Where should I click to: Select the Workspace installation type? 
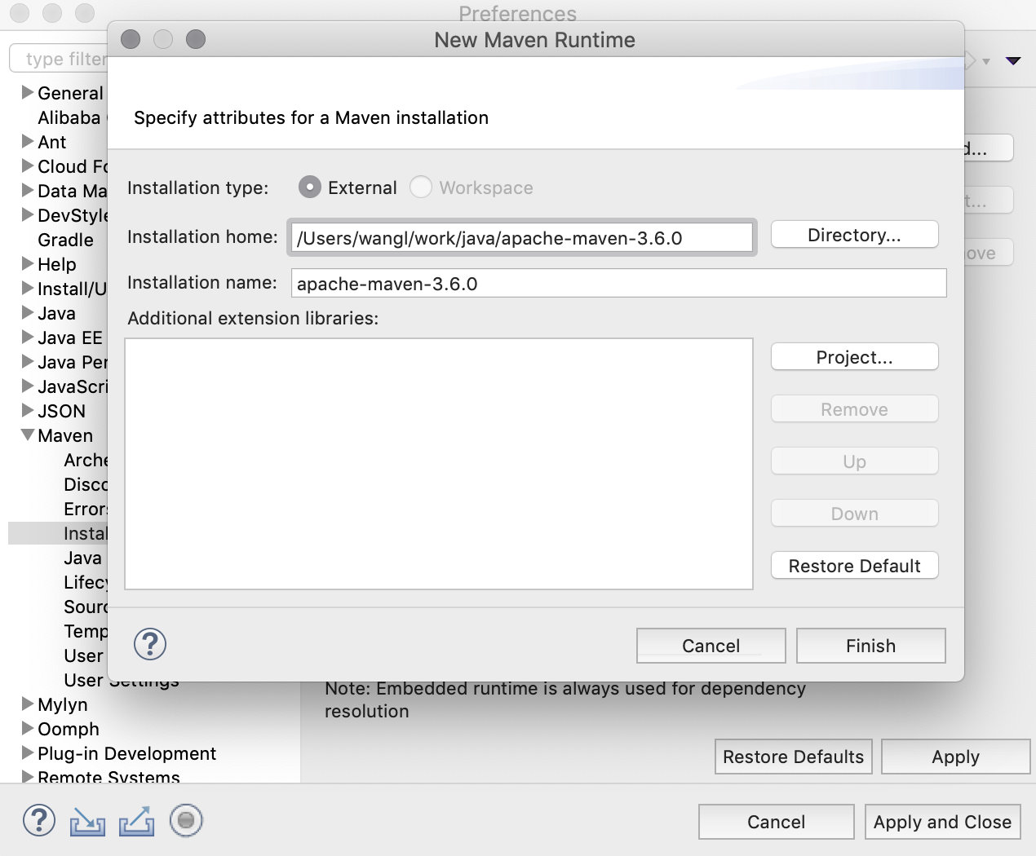point(421,188)
